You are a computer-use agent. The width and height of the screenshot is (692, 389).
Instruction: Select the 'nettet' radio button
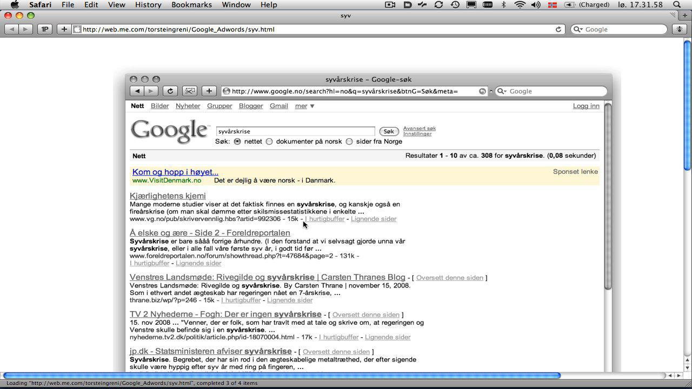pos(237,142)
